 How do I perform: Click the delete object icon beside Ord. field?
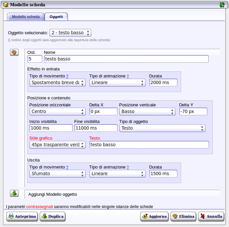pyautogui.click(x=14, y=53)
